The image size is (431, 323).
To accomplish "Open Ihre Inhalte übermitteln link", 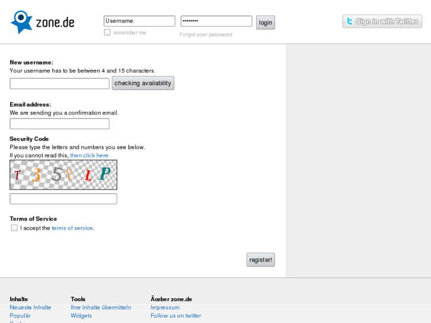I will (x=101, y=308).
